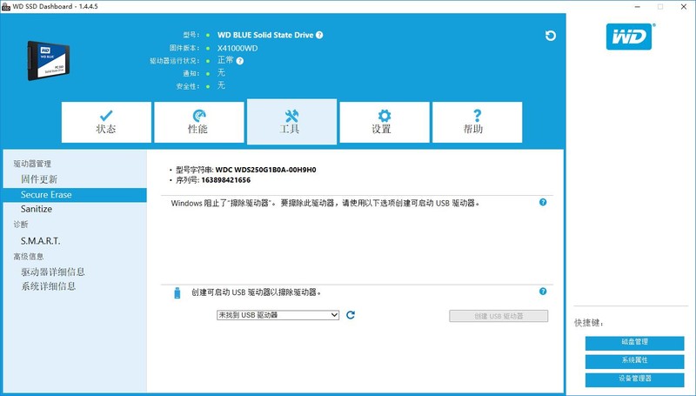Click help icon next to 创建可启动 USB section
This screenshot has width=696, height=396.
click(543, 292)
